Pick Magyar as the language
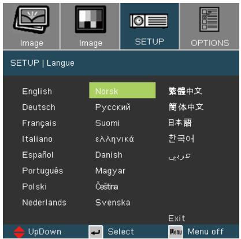This screenshot has height=239, width=241. pyautogui.click(x=110, y=171)
